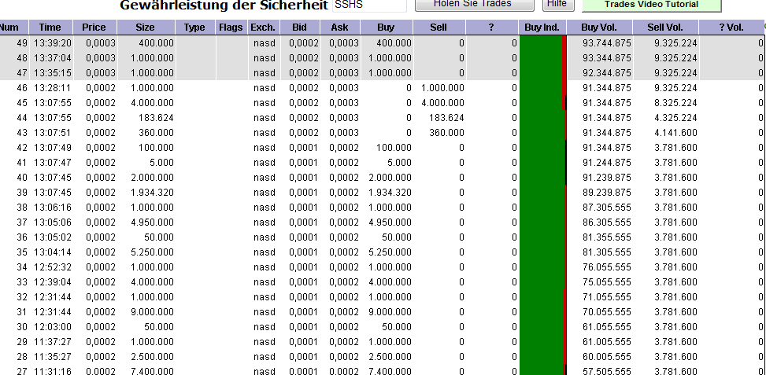Sort by the Sell Vol. column header

[x=665, y=28]
